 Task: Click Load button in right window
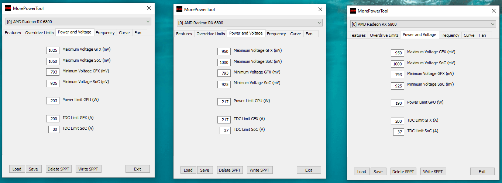pos(362,172)
